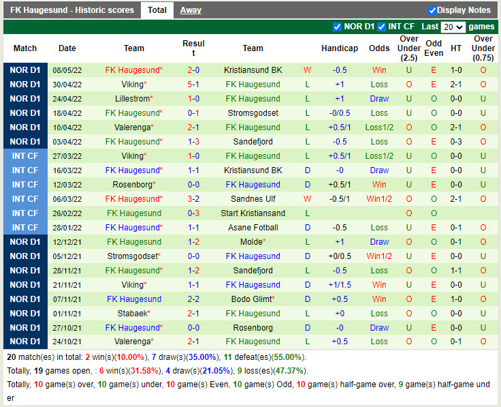Screen dimensions: 501x407
Task: Click the Win1/2 odds for 06/03/22
Action: point(379,199)
